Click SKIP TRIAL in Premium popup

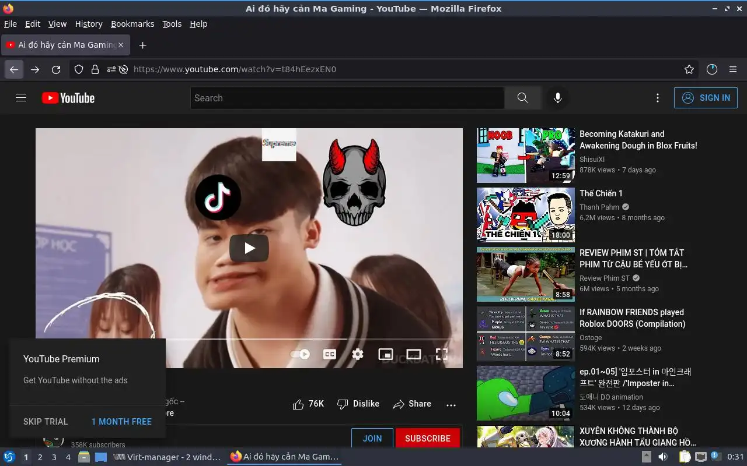pos(46,421)
